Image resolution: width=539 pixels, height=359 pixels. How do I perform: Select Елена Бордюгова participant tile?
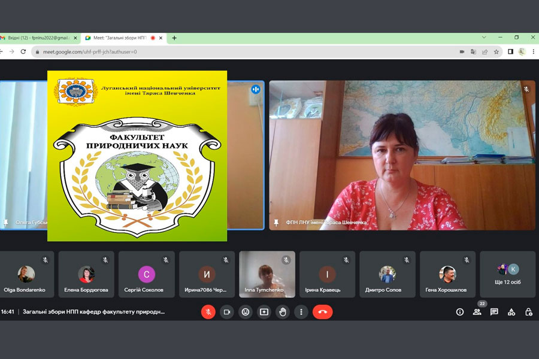click(86, 274)
